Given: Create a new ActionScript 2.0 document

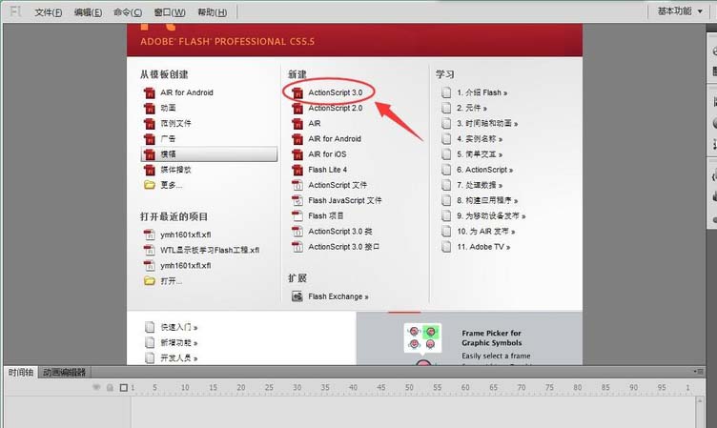Looking at the screenshot, I should tap(336, 108).
